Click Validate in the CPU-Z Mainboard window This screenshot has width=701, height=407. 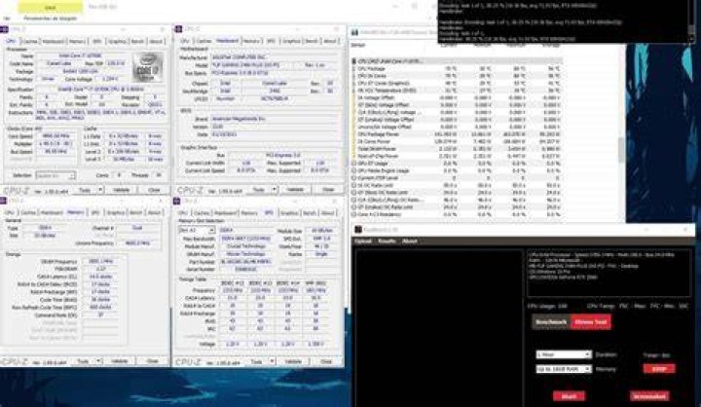295,190
